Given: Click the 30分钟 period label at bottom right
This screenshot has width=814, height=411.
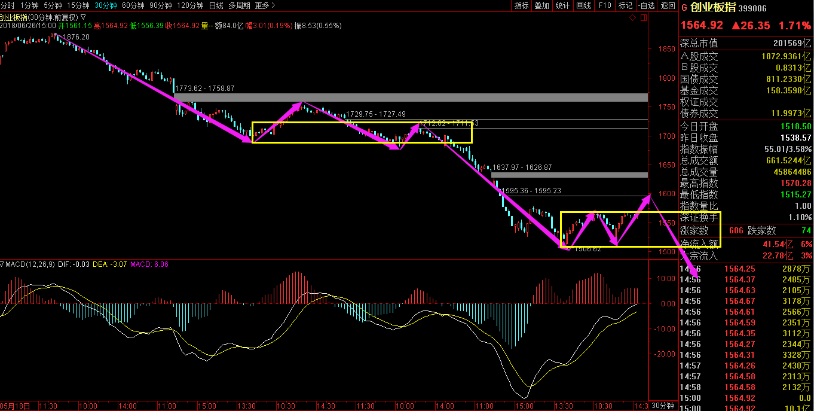Looking at the screenshot, I should click(663, 406).
